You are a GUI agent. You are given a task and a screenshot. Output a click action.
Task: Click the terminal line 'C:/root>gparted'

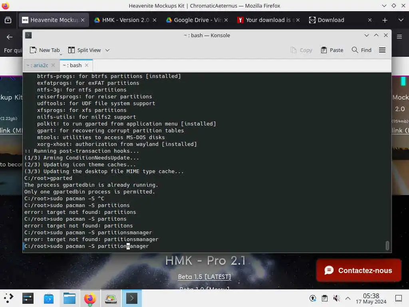coord(48,178)
